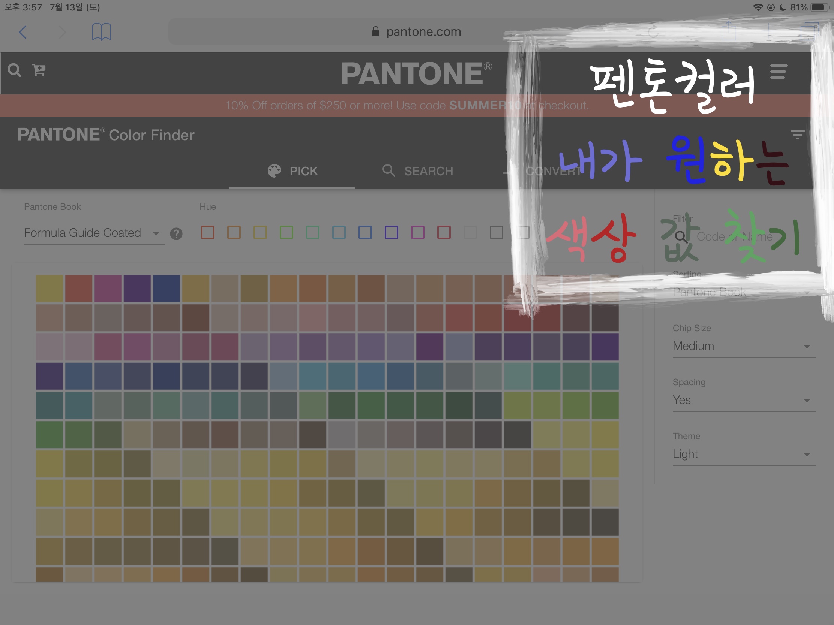Toggle the light blue hue filter box
This screenshot has height=625, width=834.
(x=339, y=232)
